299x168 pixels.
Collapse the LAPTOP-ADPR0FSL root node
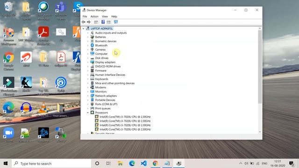[x=83, y=28]
